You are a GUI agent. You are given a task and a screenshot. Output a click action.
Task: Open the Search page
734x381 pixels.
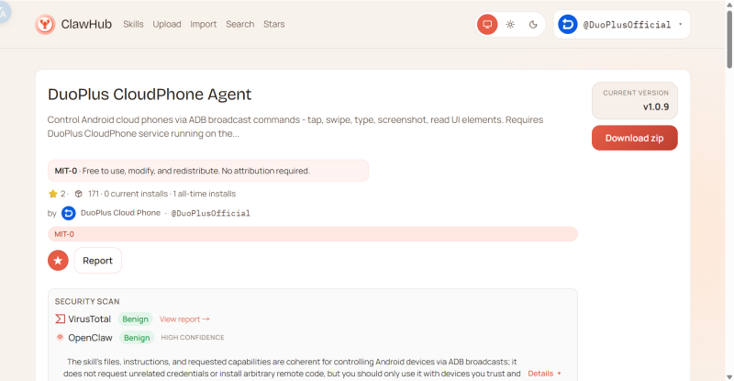(x=240, y=24)
